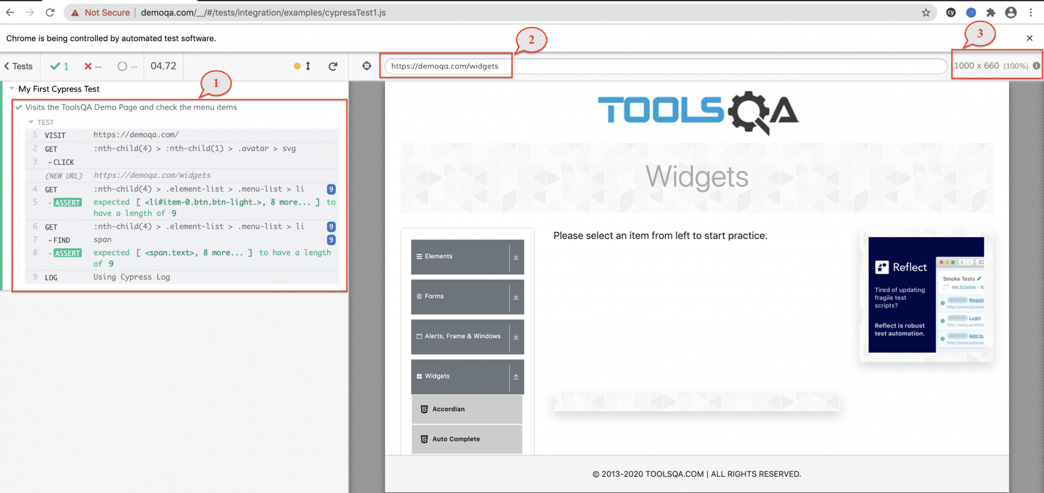Toggle the auto-scrolling arrows icon

coord(308,66)
